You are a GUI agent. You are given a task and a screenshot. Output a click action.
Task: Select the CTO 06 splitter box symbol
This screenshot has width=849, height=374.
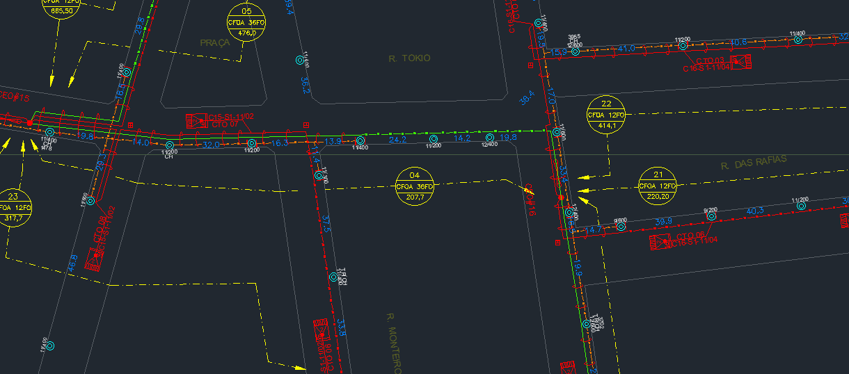coord(660,242)
